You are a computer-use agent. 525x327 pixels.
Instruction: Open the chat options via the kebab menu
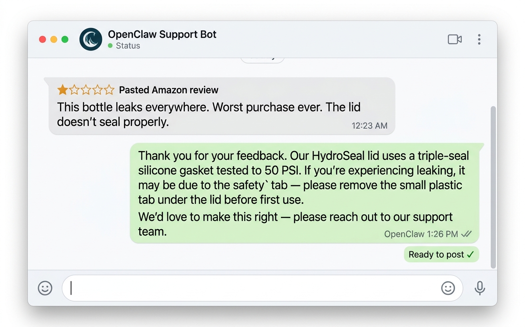pyautogui.click(x=479, y=39)
